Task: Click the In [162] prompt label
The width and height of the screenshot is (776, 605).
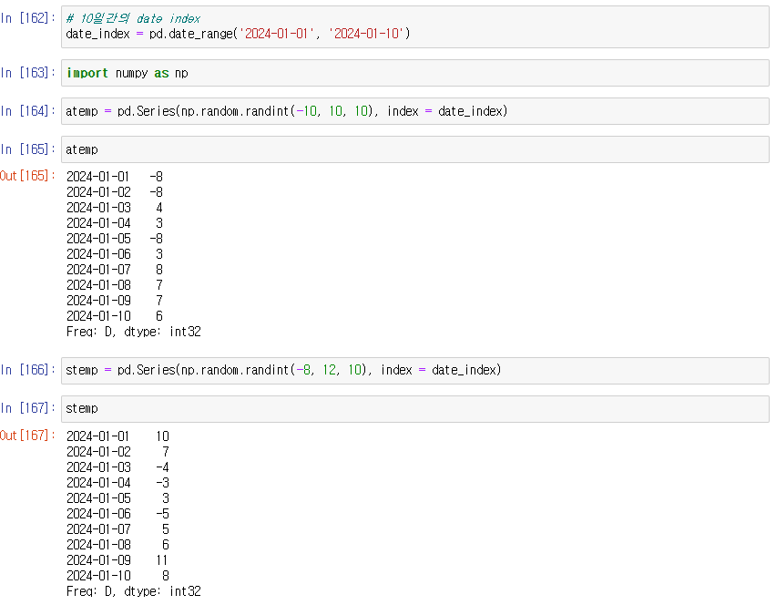Action: 27,18
